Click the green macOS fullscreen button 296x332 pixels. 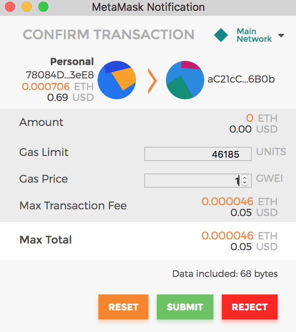click(43, 7)
